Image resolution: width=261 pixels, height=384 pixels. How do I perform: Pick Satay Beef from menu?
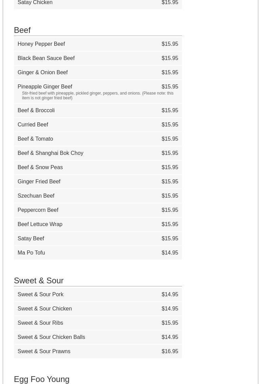tap(31, 239)
